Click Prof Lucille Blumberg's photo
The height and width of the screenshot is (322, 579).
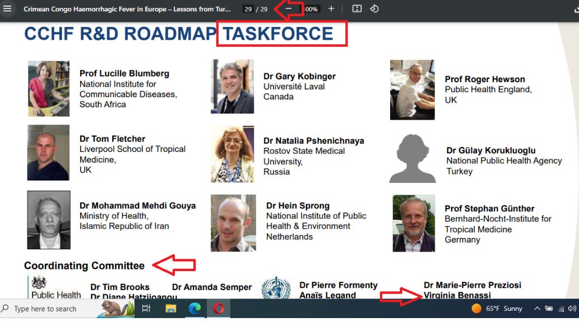coord(49,89)
